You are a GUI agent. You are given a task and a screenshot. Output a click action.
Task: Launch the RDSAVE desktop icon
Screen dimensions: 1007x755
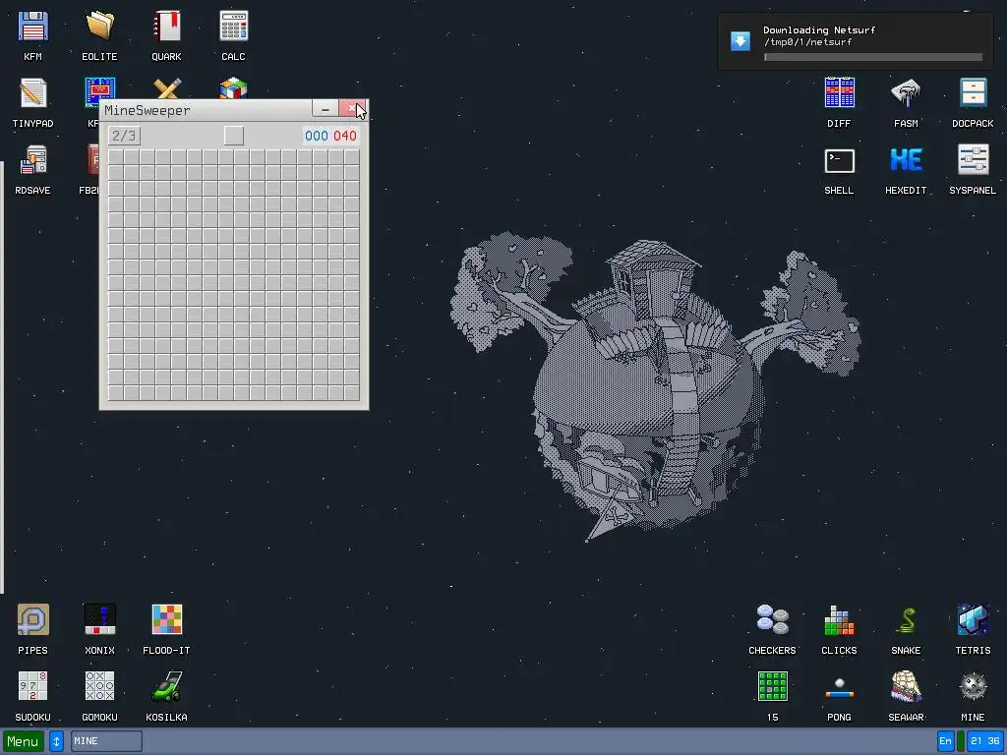pos(32,160)
